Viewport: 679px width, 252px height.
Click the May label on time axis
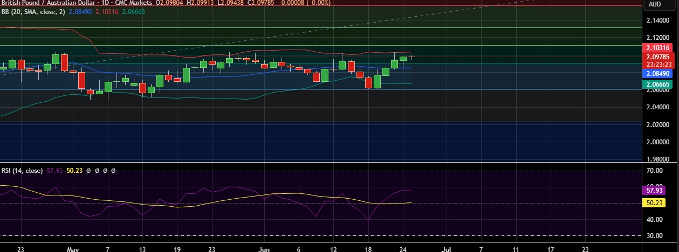coord(73,249)
